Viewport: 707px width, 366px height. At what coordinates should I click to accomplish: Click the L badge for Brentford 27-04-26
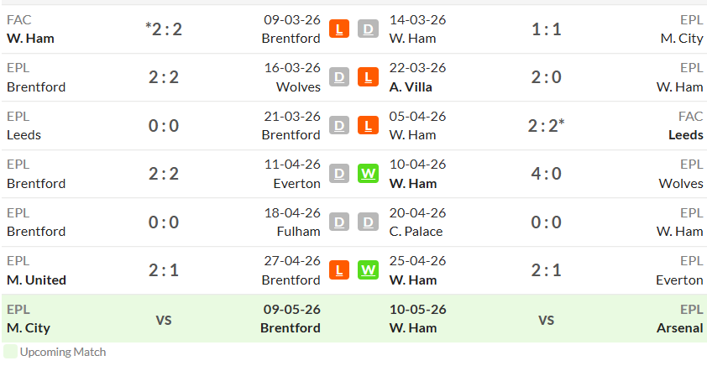pos(339,270)
